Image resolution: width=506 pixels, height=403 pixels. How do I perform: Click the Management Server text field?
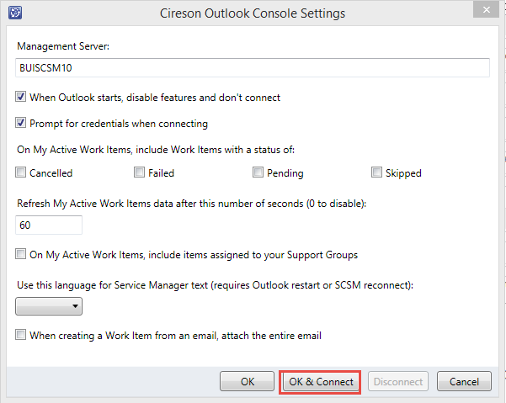point(253,68)
